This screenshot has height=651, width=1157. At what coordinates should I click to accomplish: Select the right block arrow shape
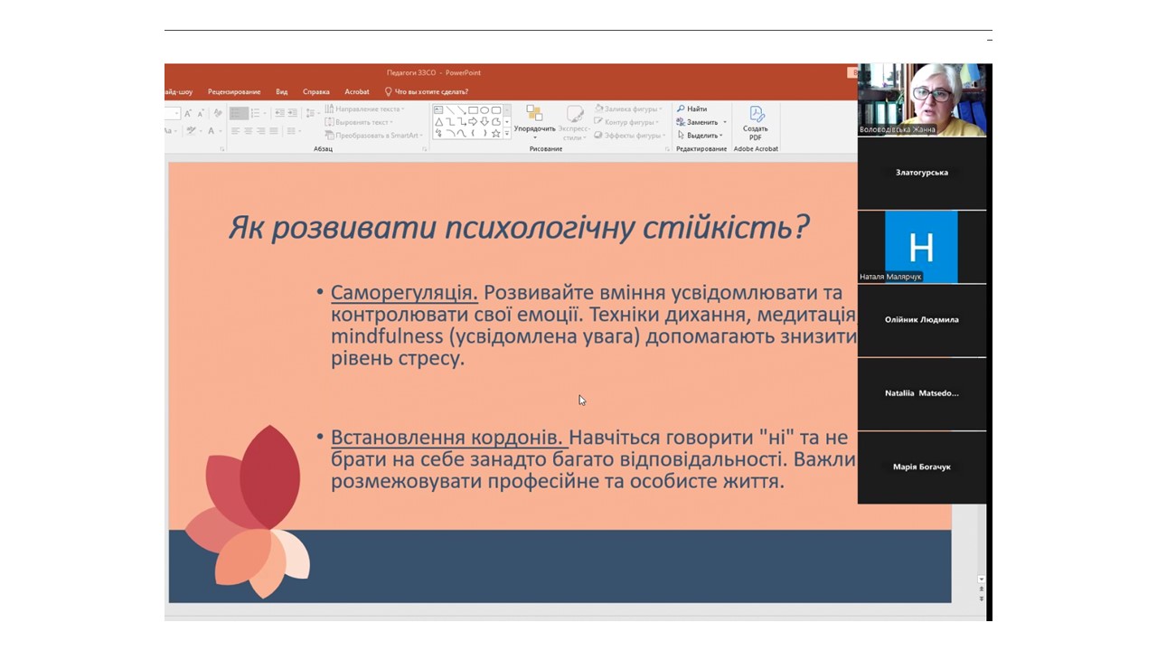(x=473, y=121)
